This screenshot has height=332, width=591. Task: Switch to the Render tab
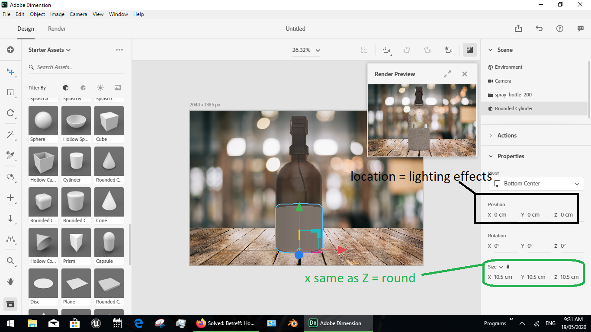tap(56, 29)
